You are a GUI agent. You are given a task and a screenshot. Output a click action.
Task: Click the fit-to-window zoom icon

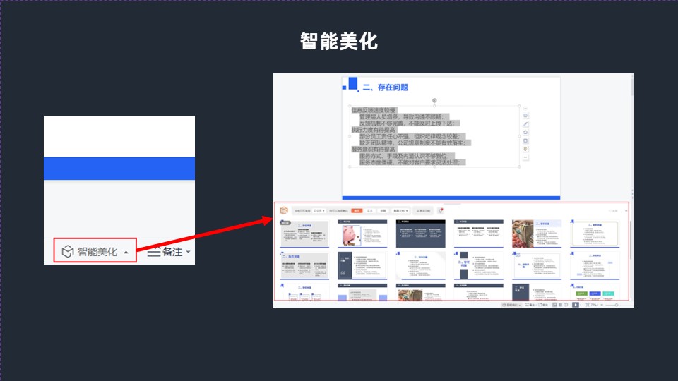[x=588, y=305]
